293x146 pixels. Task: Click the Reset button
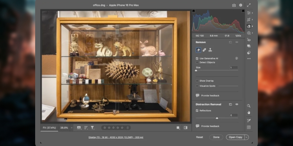click(x=199, y=137)
